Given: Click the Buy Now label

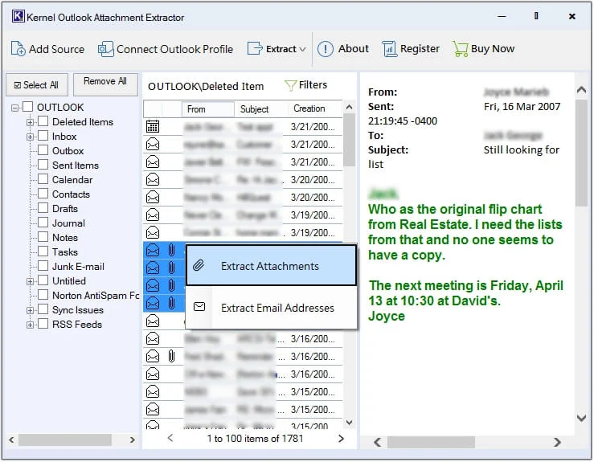Looking at the screenshot, I should click(493, 48).
